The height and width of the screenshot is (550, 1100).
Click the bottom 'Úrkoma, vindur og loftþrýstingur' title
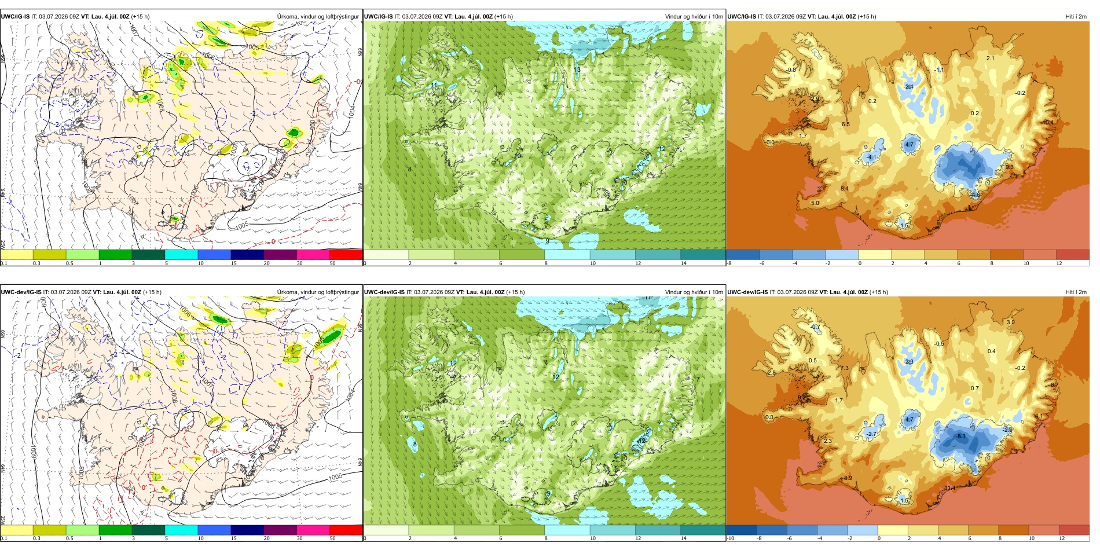coord(318,292)
